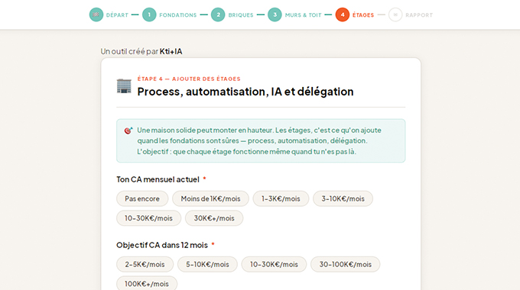Click the target icon in the info box
Image resolution: width=520 pixels, height=290 pixels.
point(128,130)
